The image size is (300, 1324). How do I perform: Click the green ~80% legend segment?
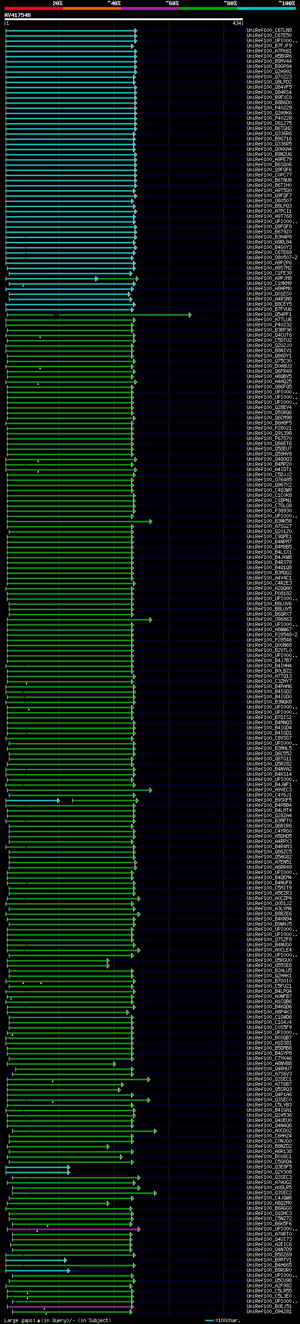(208, 8)
